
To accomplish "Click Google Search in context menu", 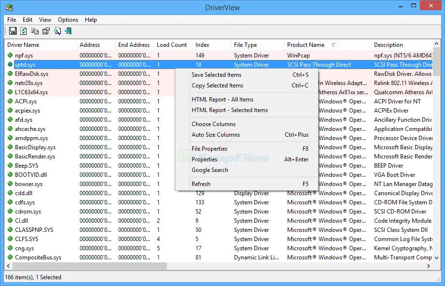I will [x=246, y=170].
